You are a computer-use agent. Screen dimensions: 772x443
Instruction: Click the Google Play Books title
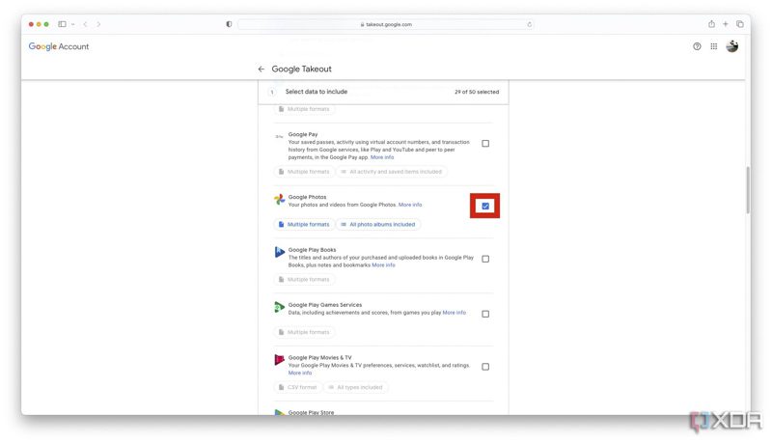pos(312,250)
